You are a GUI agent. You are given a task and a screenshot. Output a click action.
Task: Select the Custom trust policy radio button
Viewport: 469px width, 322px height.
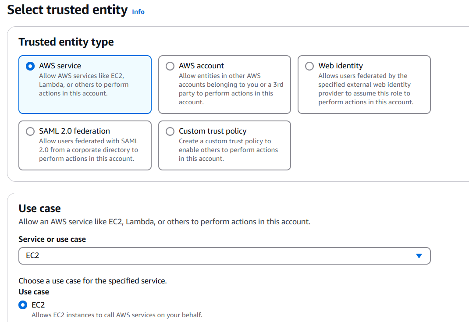[x=170, y=131]
